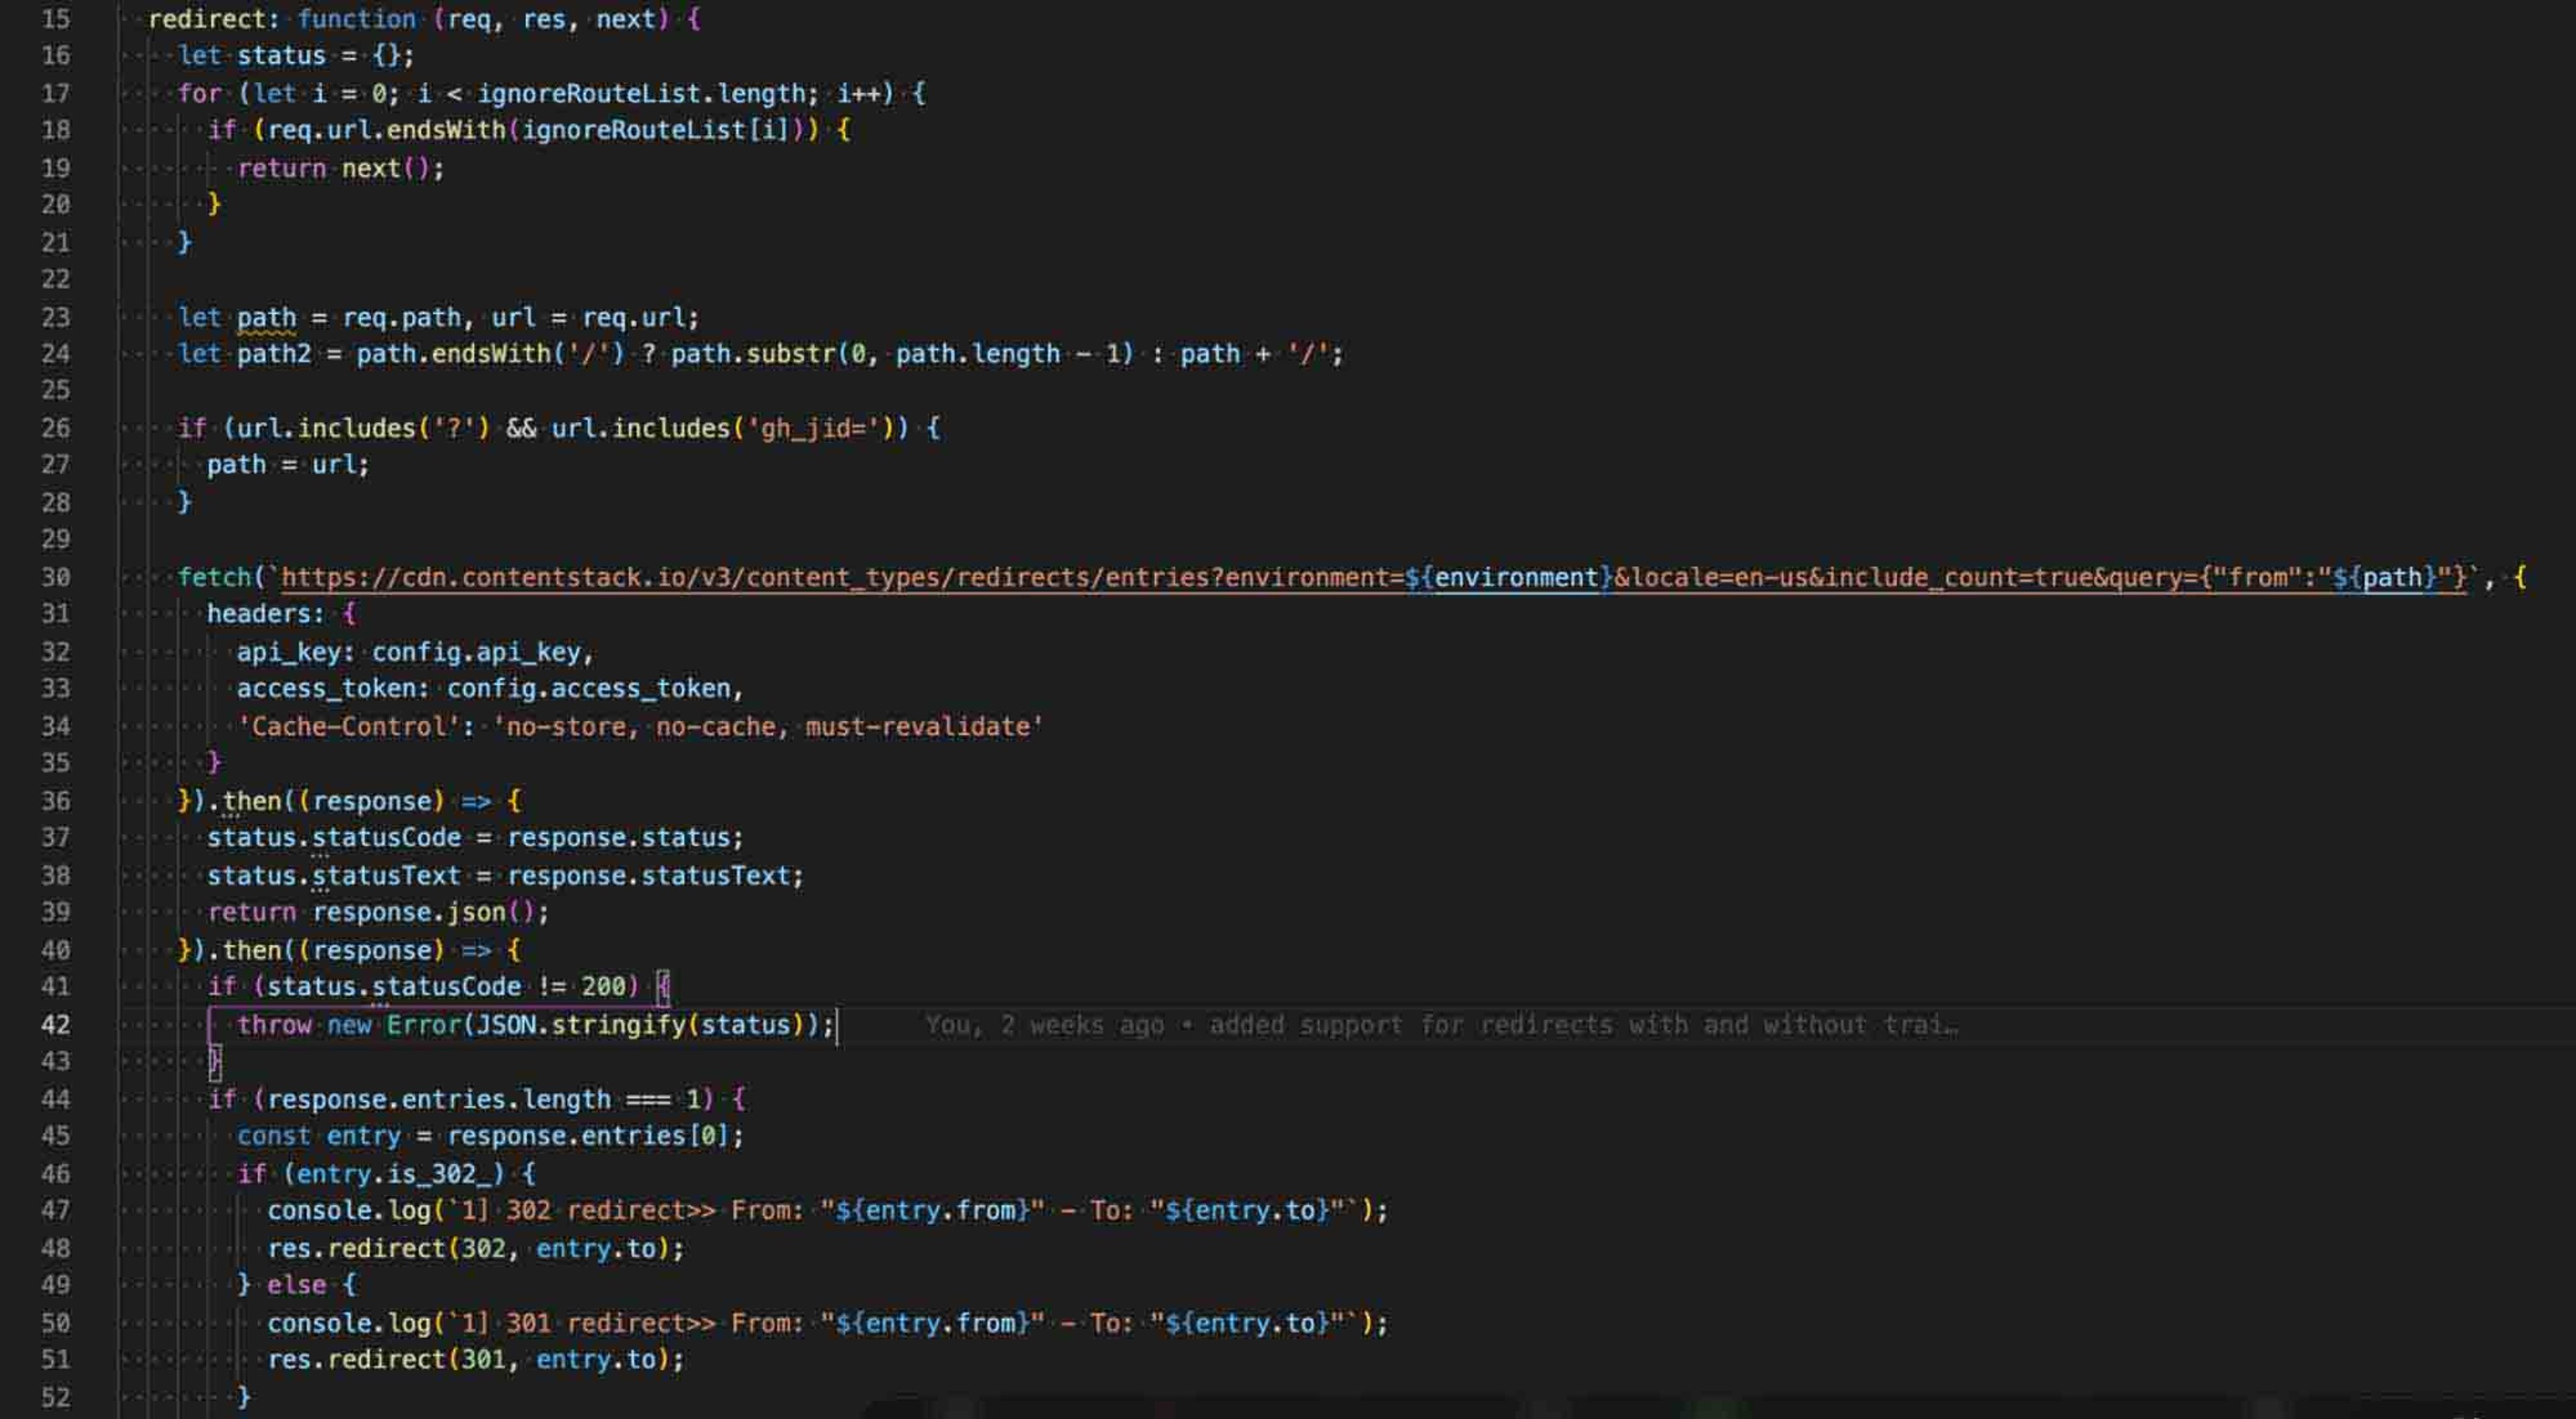Click the git blame annotation on line 42
This screenshot has width=2576, height=1419.
coord(1441,1025)
